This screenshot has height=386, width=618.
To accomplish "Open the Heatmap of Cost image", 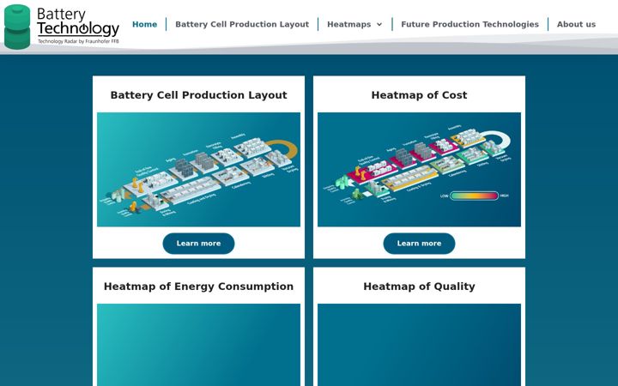I will (420, 169).
